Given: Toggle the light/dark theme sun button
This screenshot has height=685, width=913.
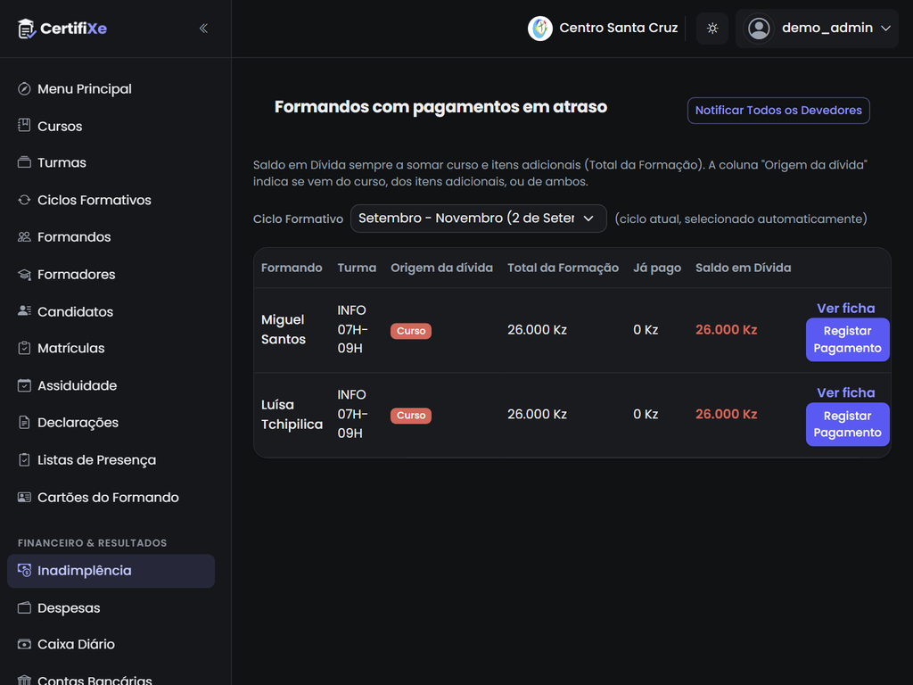Looking at the screenshot, I should point(712,28).
